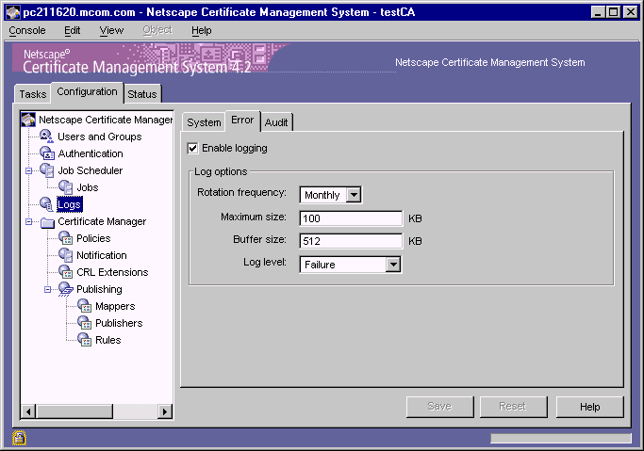Image resolution: width=644 pixels, height=451 pixels.
Task: Click the Jobs node icon
Action: [66, 187]
